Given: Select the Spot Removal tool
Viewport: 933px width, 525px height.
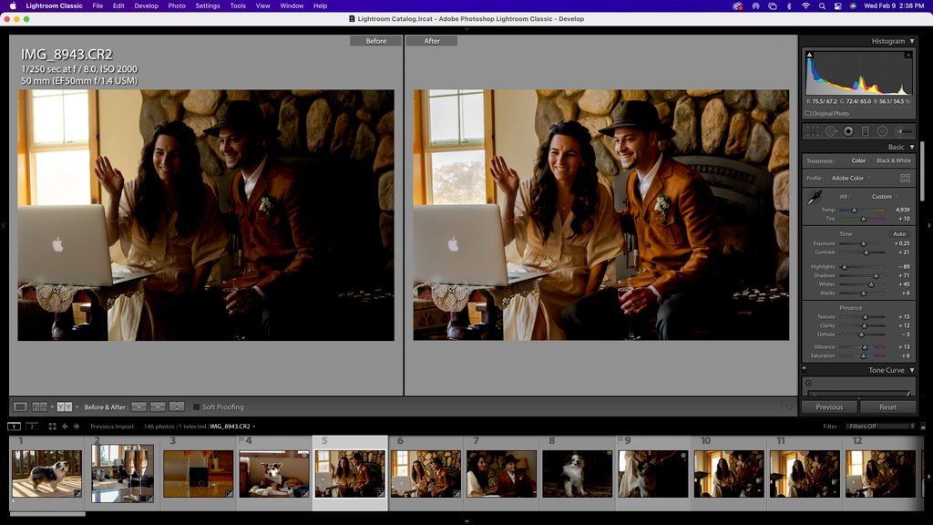Looking at the screenshot, I should click(831, 131).
